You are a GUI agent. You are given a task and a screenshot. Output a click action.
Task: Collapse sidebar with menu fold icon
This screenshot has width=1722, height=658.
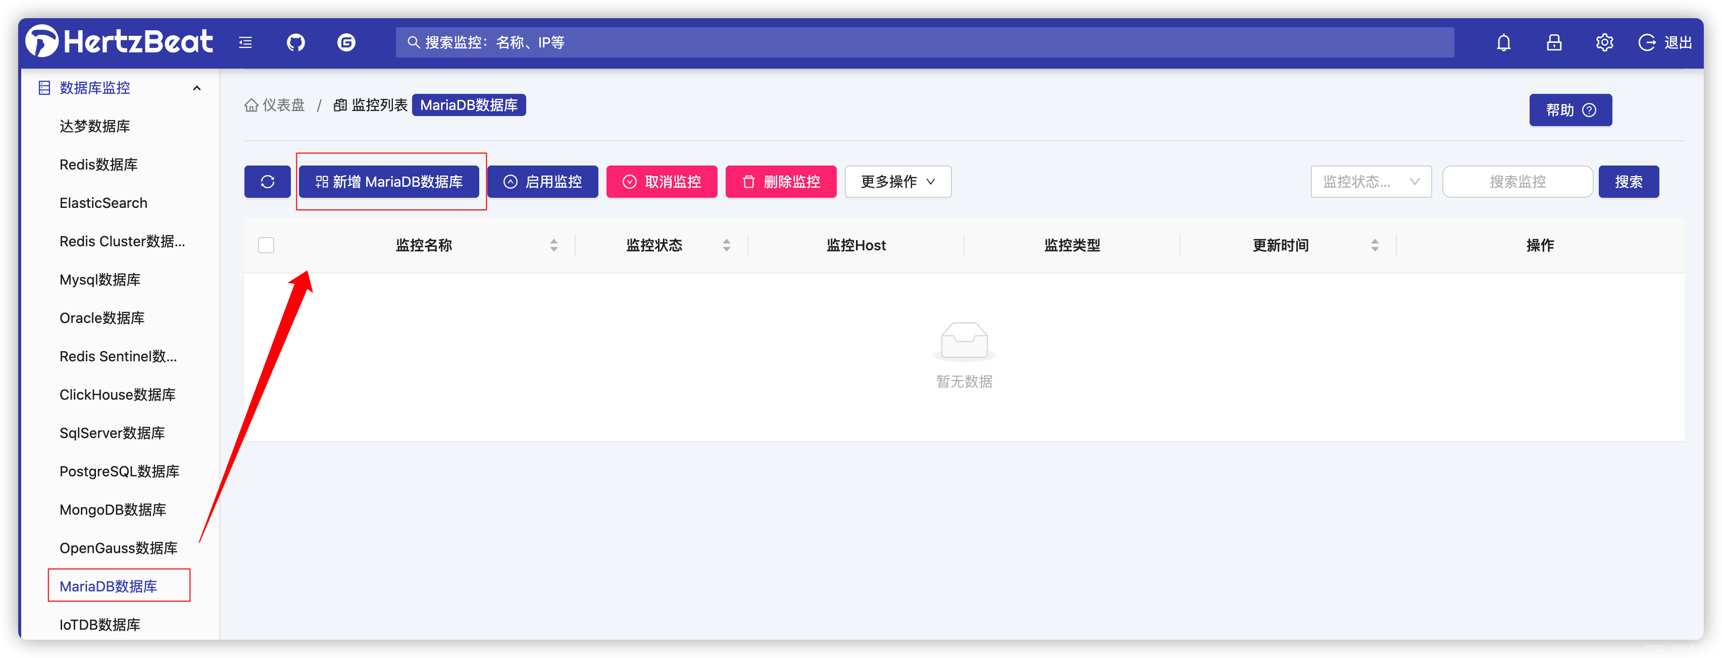pyautogui.click(x=245, y=43)
